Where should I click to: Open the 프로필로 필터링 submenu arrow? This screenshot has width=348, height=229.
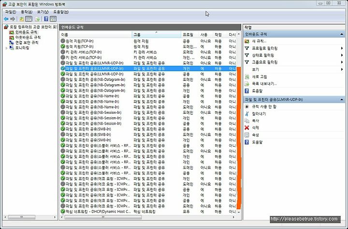coord(342,48)
